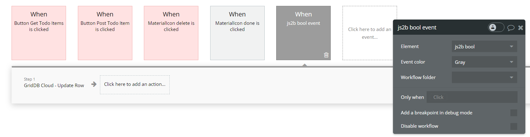Select the MaterialIcon done clicked event
The image size is (530, 137).
point(237,33)
